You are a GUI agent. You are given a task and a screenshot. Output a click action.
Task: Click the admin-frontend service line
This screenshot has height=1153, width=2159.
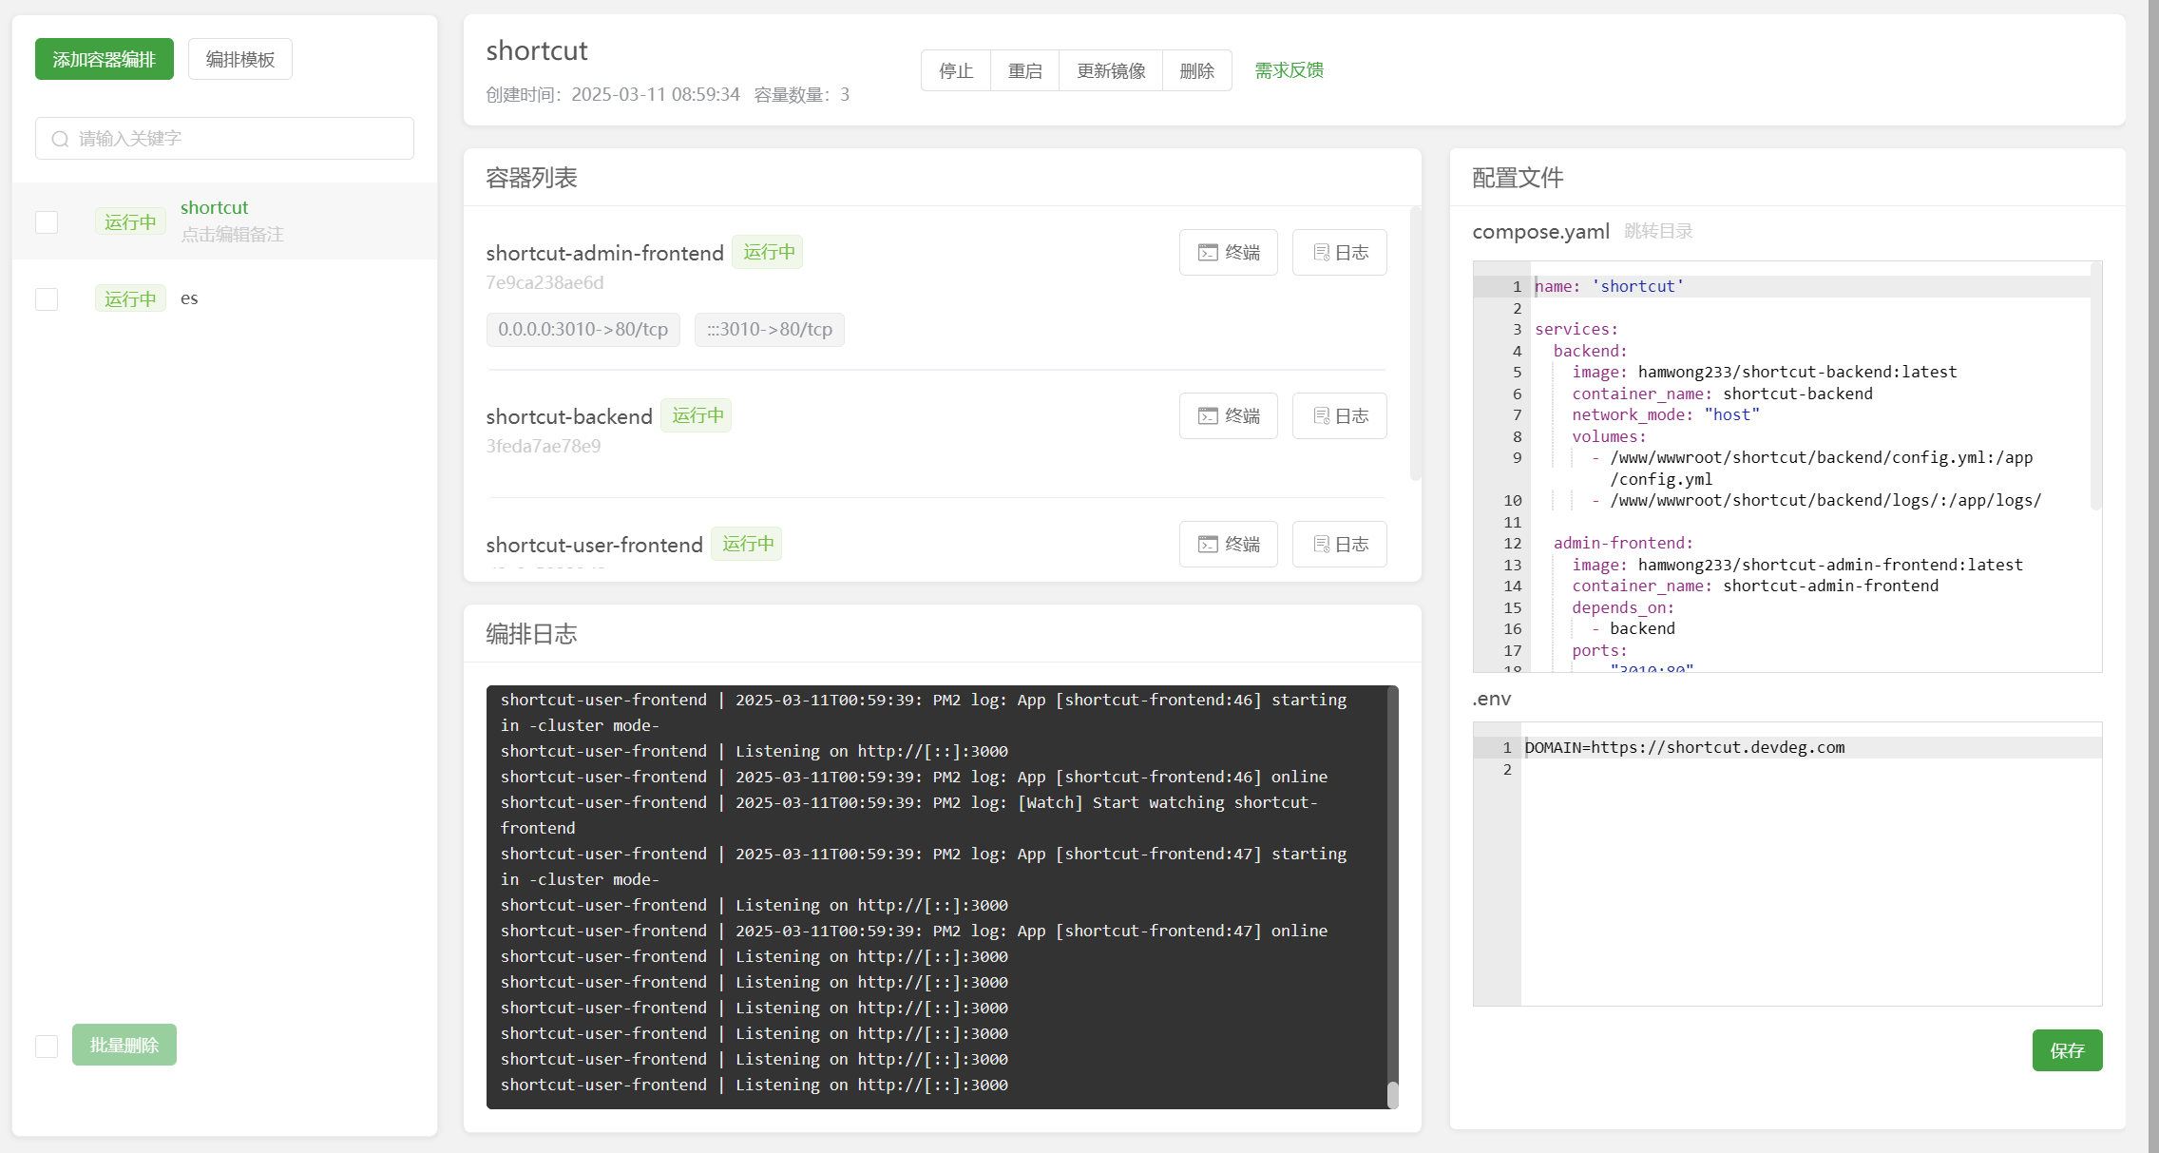click(x=1623, y=543)
